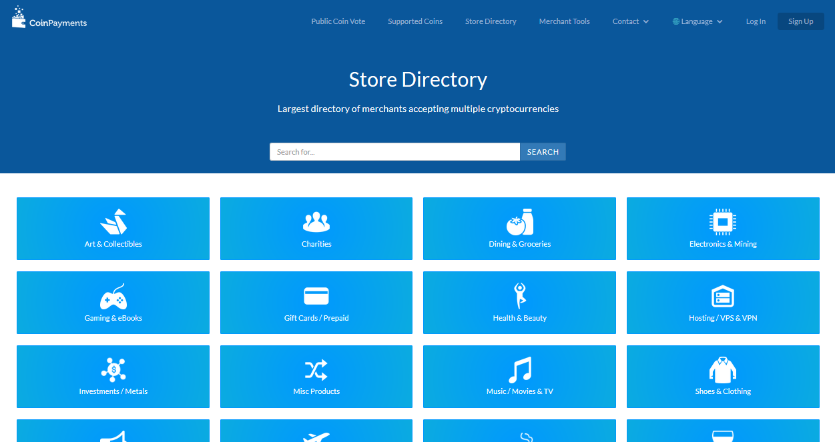Open the Misc Products shuffle icon
835x442 pixels.
pos(316,369)
